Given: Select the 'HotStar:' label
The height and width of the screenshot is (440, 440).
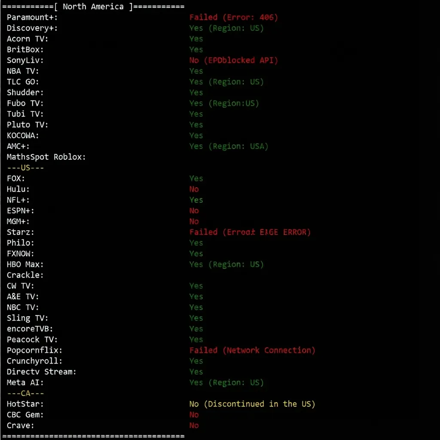Looking at the screenshot, I should pos(25,404).
